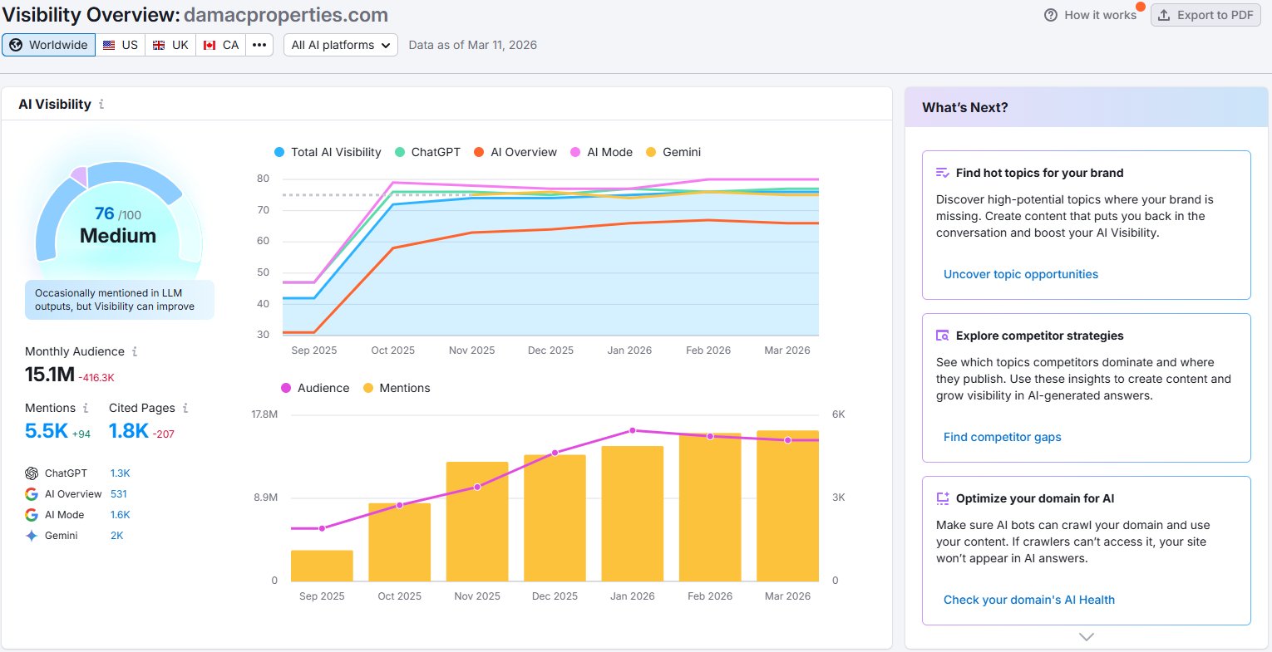The height and width of the screenshot is (652, 1272).
Task: Click the ChatGPT logo icon
Action: tap(32, 473)
